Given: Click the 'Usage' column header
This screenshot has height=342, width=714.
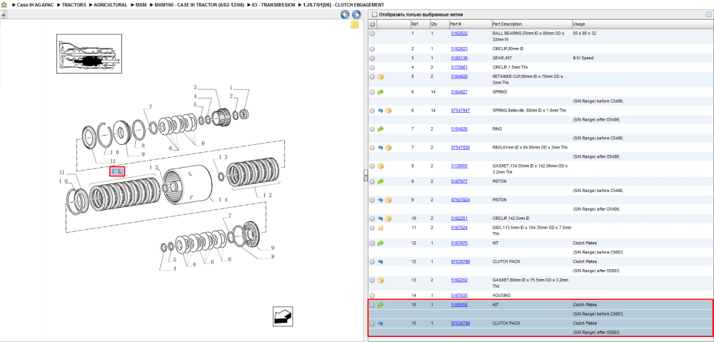Looking at the screenshot, I should tap(579, 24).
